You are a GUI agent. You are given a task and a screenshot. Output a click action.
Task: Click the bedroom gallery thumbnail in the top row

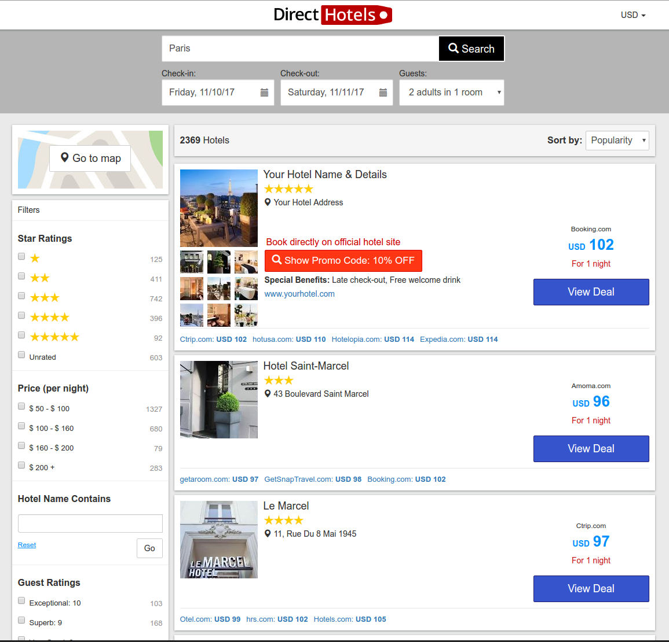tap(246, 261)
